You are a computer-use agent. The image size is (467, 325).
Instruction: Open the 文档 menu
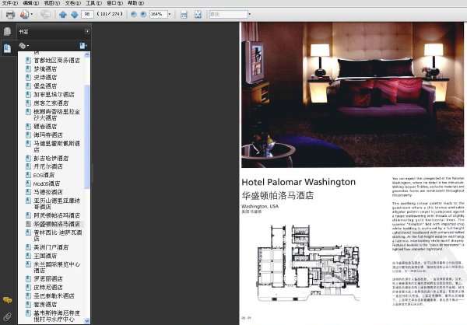(x=73, y=3)
